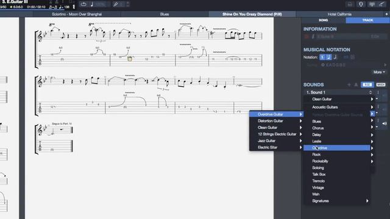Click the tempo value 138

coord(67,7)
